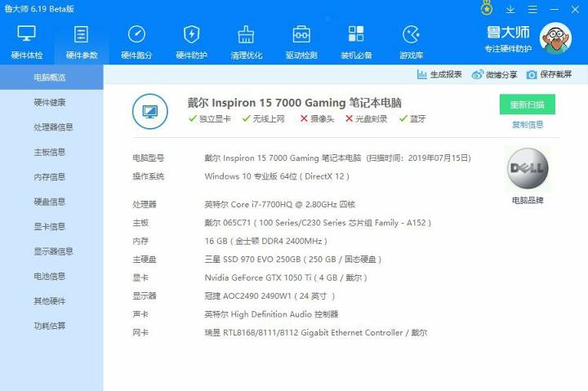588x391 pixels.
Task: Open 显卡信息 in the sidebar
Action: [50, 226]
